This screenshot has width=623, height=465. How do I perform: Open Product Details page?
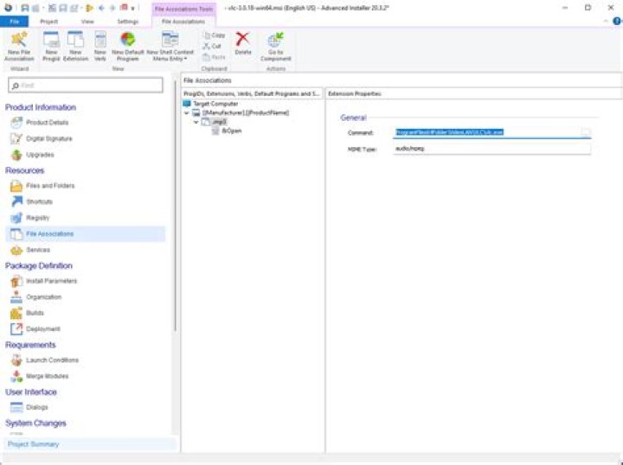(x=47, y=123)
